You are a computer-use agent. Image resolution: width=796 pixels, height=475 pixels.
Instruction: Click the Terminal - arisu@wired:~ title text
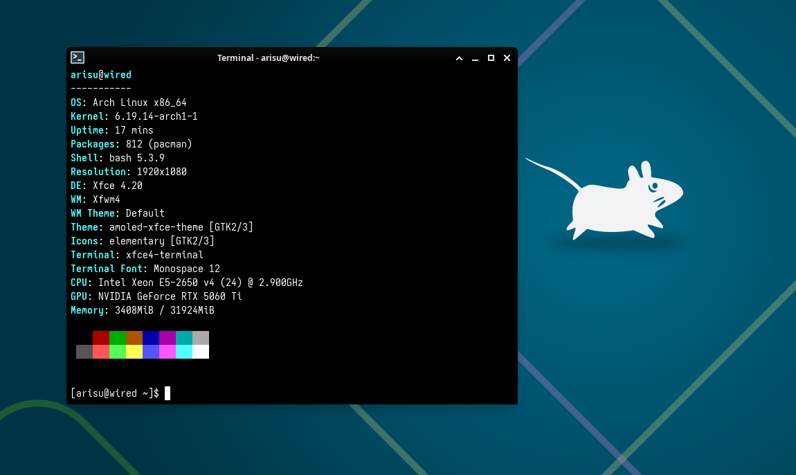[x=269, y=58]
